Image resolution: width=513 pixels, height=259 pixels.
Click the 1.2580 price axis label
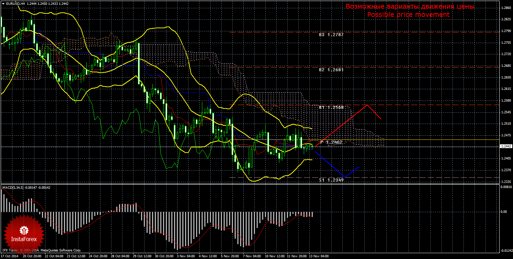[506, 101]
